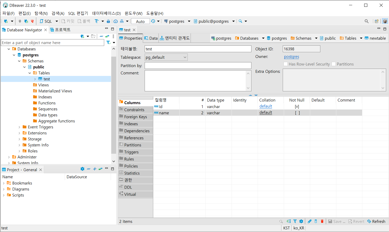
Task: Click the Collapse All icon in Database Navigator
Action: pos(101,36)
